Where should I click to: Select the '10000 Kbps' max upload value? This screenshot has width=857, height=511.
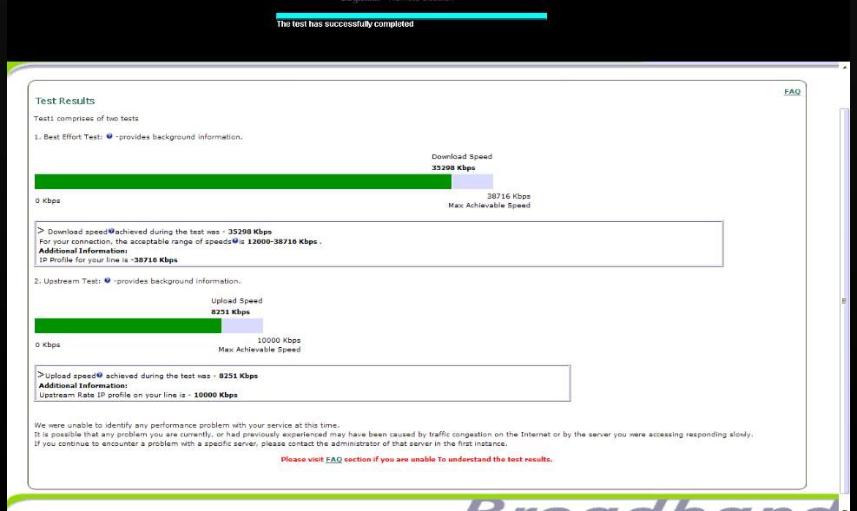pyautogui.click(x=279, y=341)
